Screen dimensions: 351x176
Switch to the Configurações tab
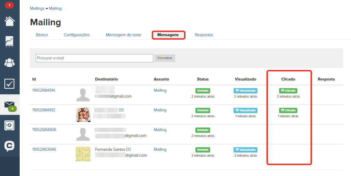click(77, 35)
